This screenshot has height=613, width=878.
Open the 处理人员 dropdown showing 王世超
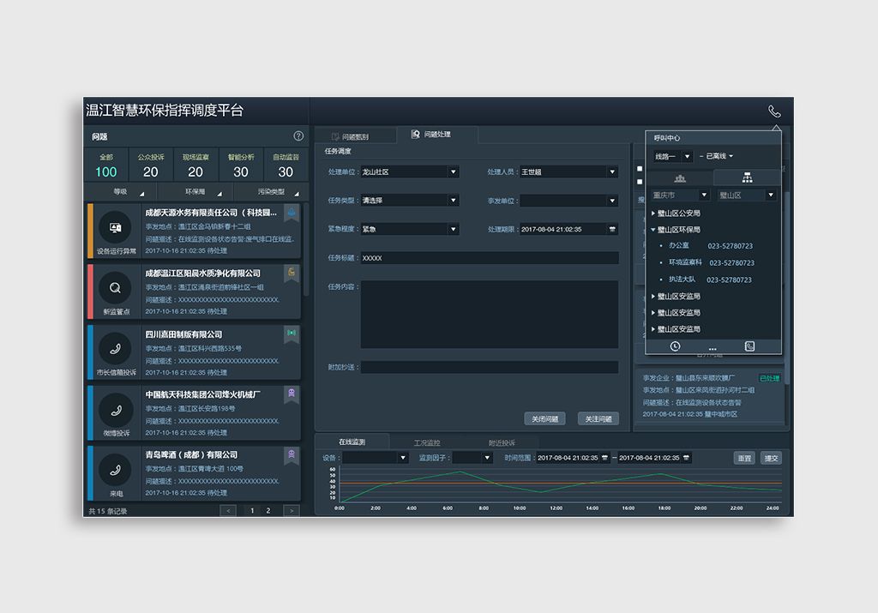pos(569,171)
